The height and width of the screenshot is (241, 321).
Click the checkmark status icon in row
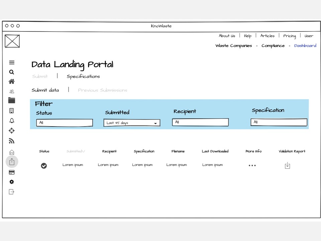click(x=44, y=166)
